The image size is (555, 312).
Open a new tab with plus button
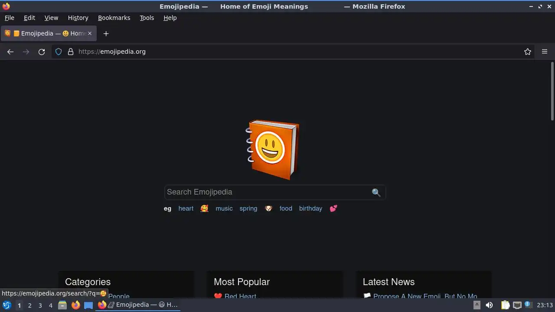106,33
